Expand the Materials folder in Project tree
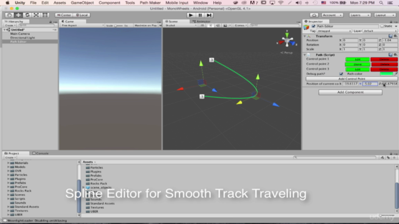Image resolution: width=399 pixels, height=224 pixels. click(x=8, y=163)
